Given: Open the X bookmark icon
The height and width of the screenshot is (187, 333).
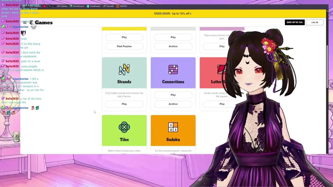Looking at the screenshot, I should [50, 6].
